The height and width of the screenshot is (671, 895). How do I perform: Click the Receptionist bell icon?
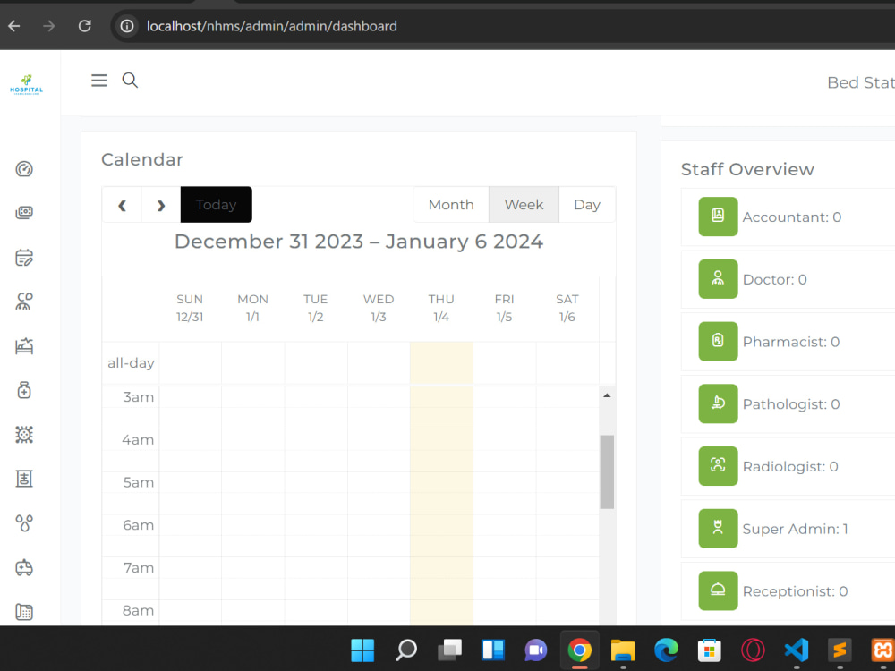point(718,590)
